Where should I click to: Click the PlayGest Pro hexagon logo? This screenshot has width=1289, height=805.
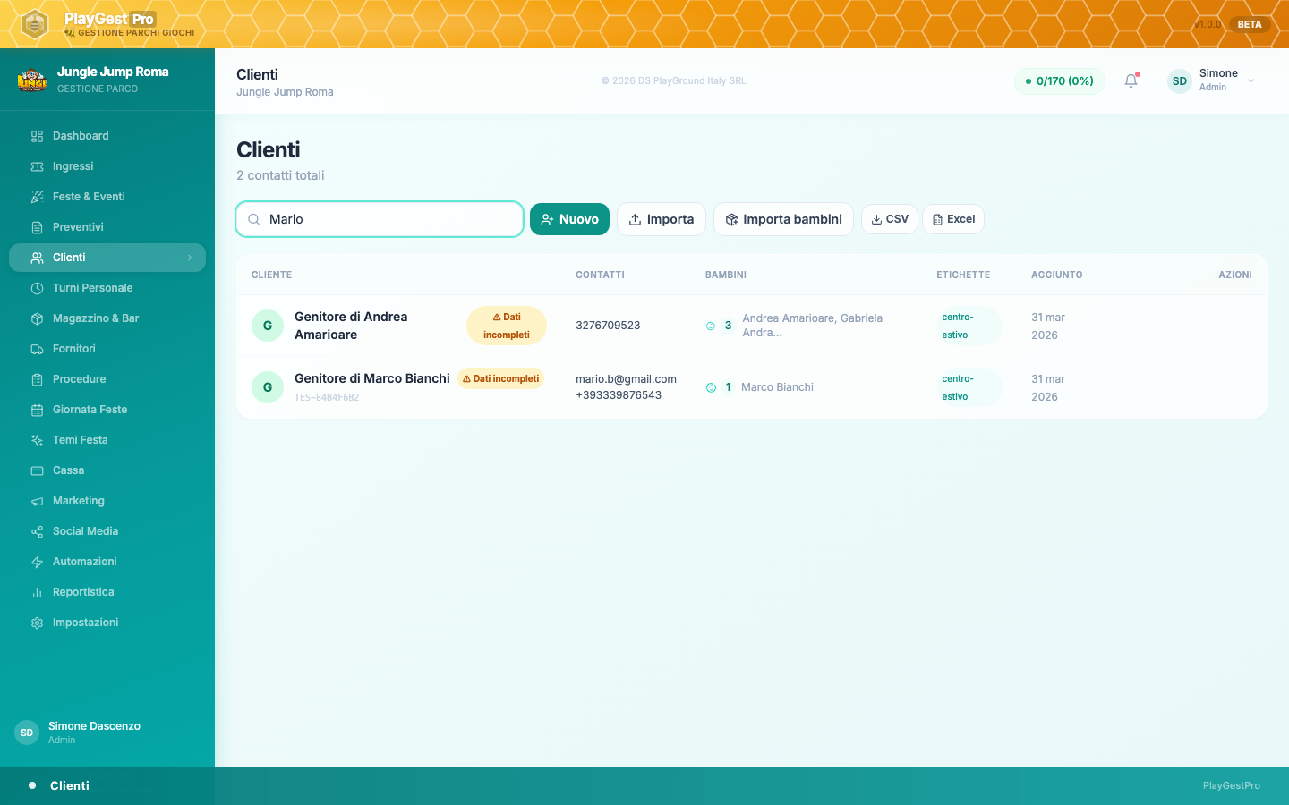tap(34, 24)
